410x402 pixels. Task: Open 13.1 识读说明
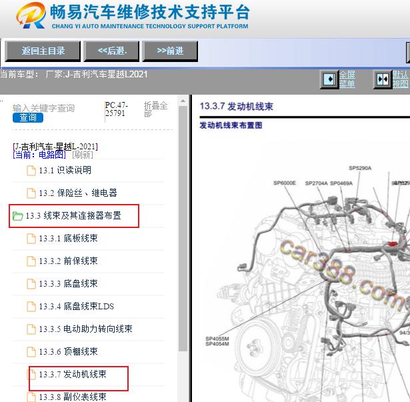tap(65, 170)
